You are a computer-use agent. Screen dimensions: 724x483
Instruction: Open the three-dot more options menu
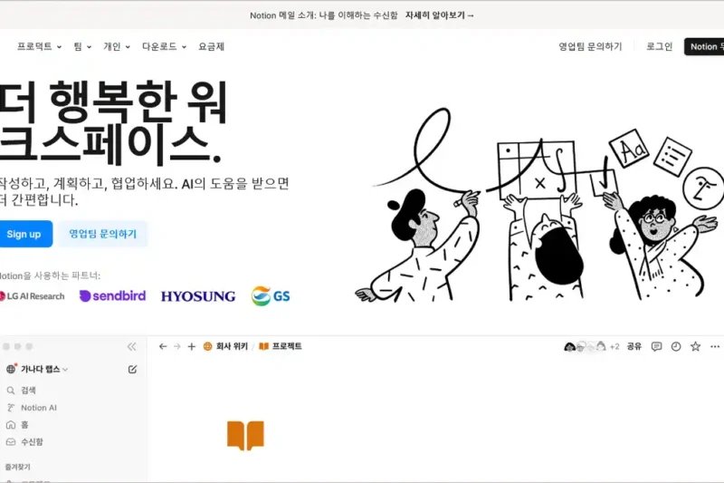pyautogui.click(x=715, y=346)
